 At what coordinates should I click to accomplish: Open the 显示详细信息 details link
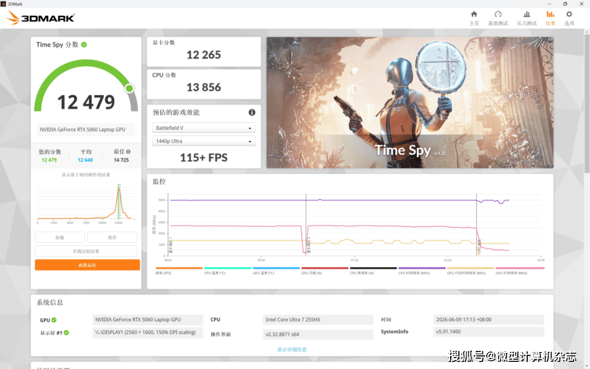(292, 349)
